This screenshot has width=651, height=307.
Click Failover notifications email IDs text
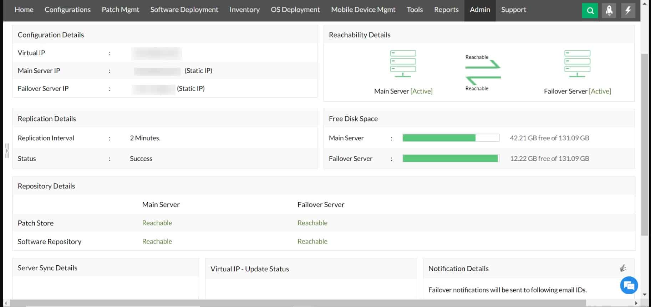pos(507,290)
